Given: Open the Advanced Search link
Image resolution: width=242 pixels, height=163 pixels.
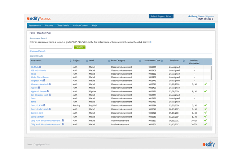Looking at the screenshot, I should pyautogui.click(x=38, y=51).
